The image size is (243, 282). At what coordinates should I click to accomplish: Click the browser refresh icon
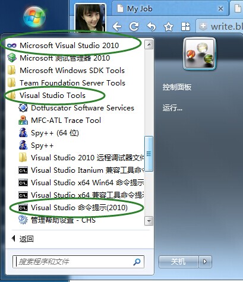point(134,27)
